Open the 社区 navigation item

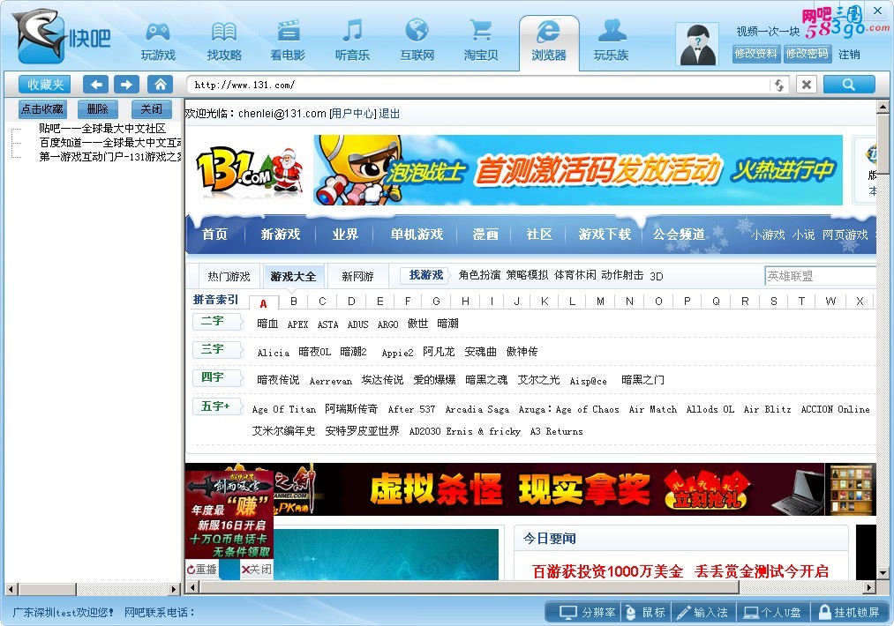[x=539, y=235]
